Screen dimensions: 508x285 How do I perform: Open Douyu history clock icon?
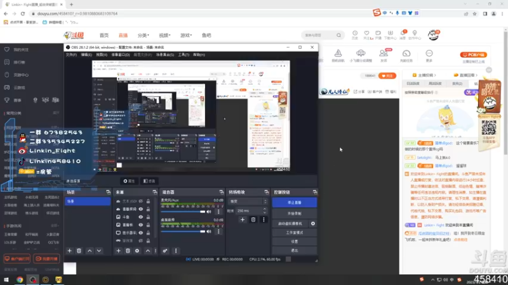point(355,35)
